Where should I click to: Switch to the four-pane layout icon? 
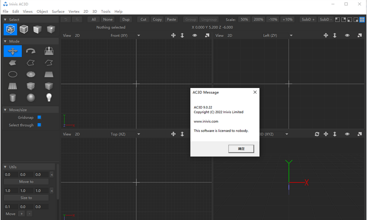click(362, 20)
